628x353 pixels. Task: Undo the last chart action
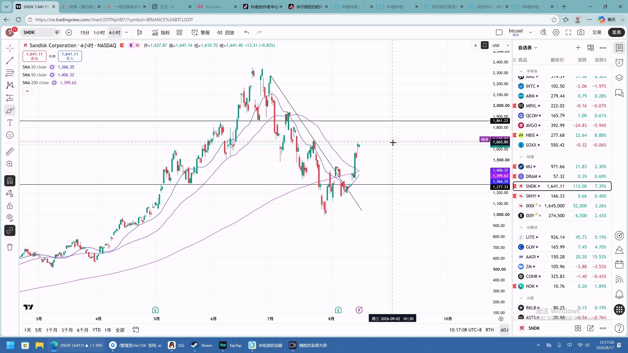[247, 32]
